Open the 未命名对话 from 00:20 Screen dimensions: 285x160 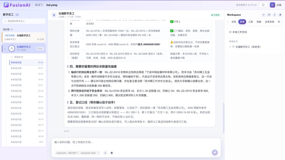click(x=27, y=114)
